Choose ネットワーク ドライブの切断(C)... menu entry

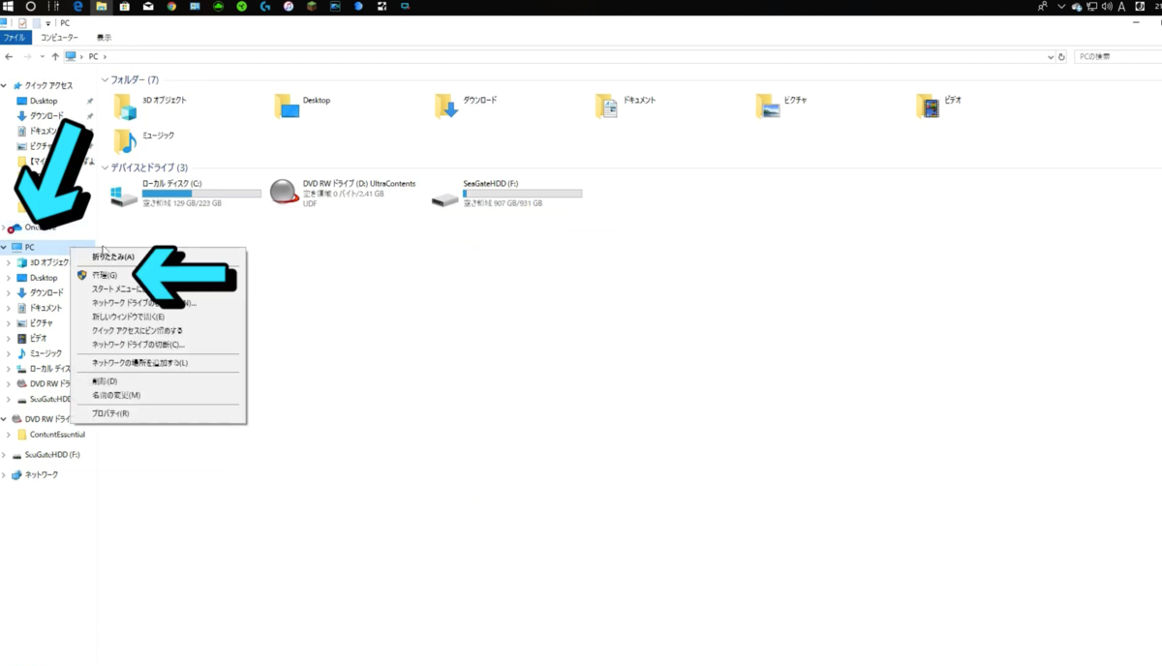point(159,344)
